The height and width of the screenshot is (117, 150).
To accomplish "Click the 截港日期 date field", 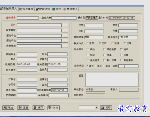I will pos(27,64).
